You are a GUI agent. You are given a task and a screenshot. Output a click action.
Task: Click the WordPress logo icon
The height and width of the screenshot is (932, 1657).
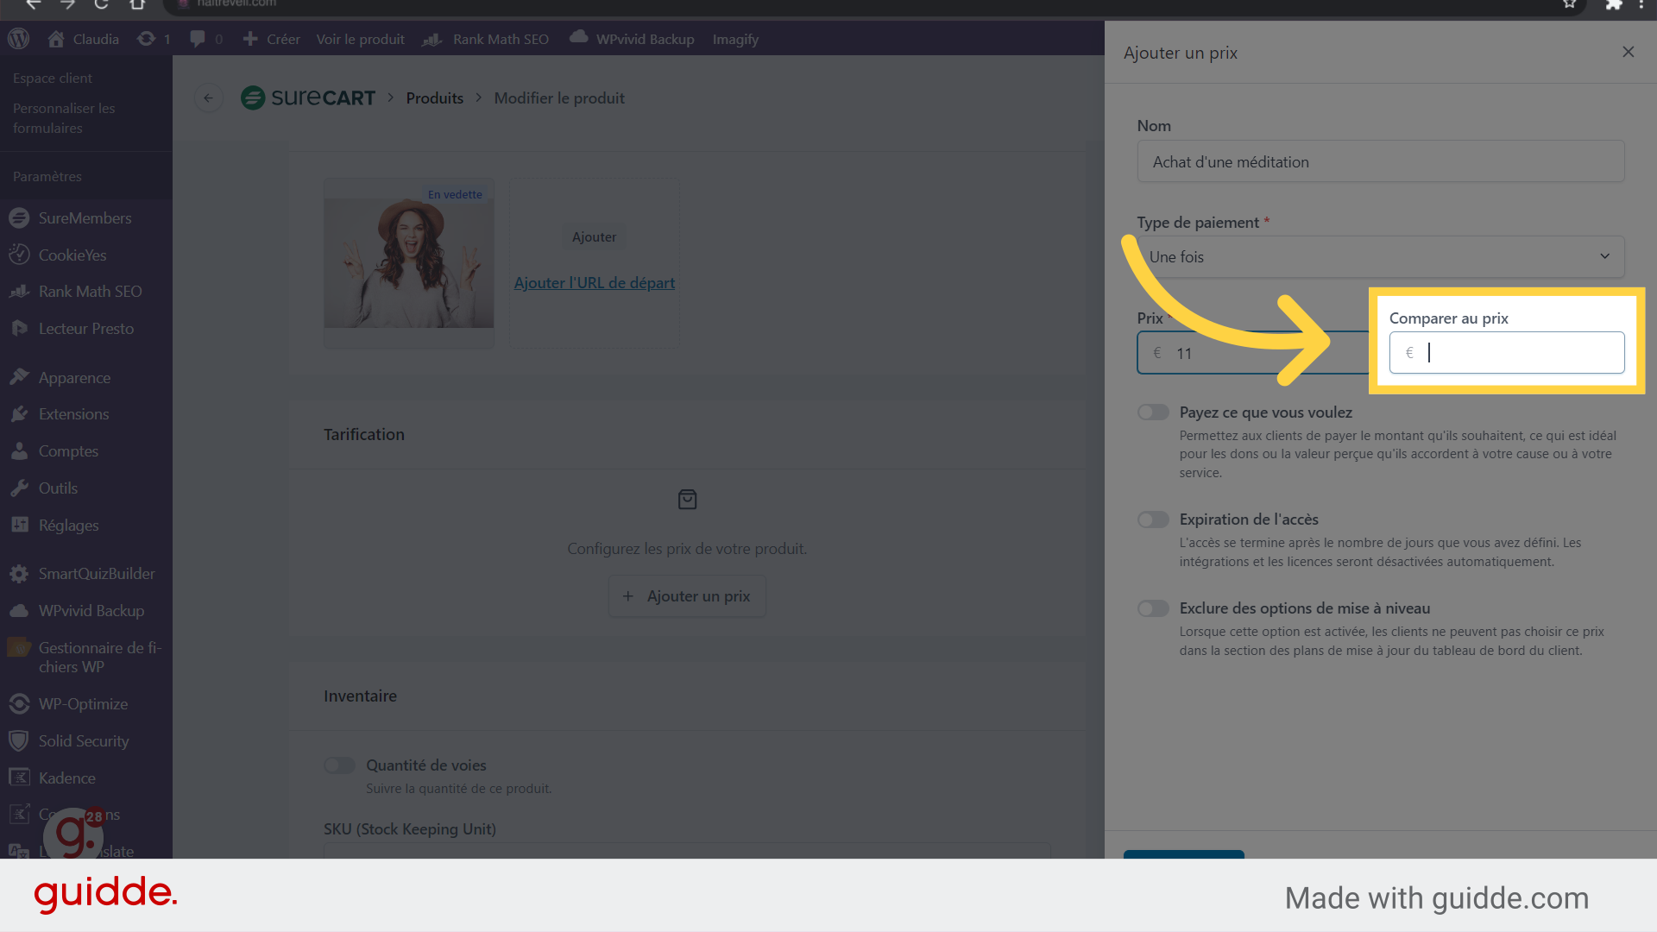tap(18, 39)
